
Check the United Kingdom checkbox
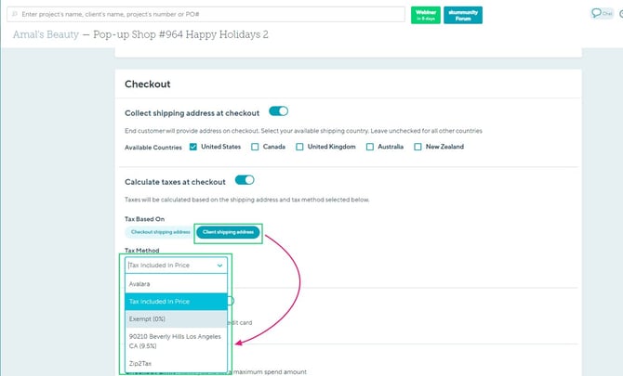(x=299, y=147)
